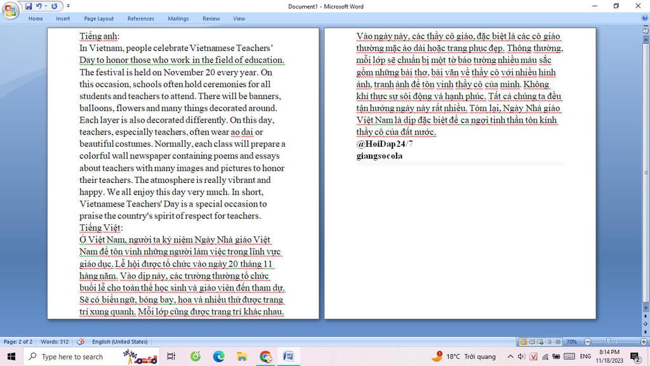
Task: Open the round Office Button menu
Action: [x=10, y=10]
